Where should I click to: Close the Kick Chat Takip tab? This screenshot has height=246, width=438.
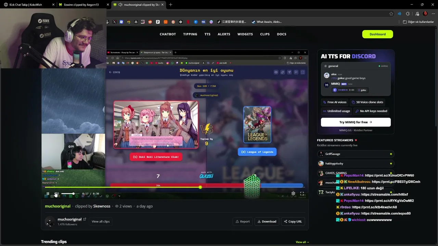53,5
